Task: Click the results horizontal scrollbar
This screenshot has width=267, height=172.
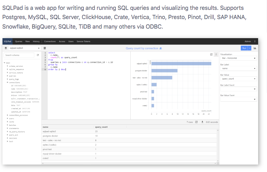Action: click(129, 164)
